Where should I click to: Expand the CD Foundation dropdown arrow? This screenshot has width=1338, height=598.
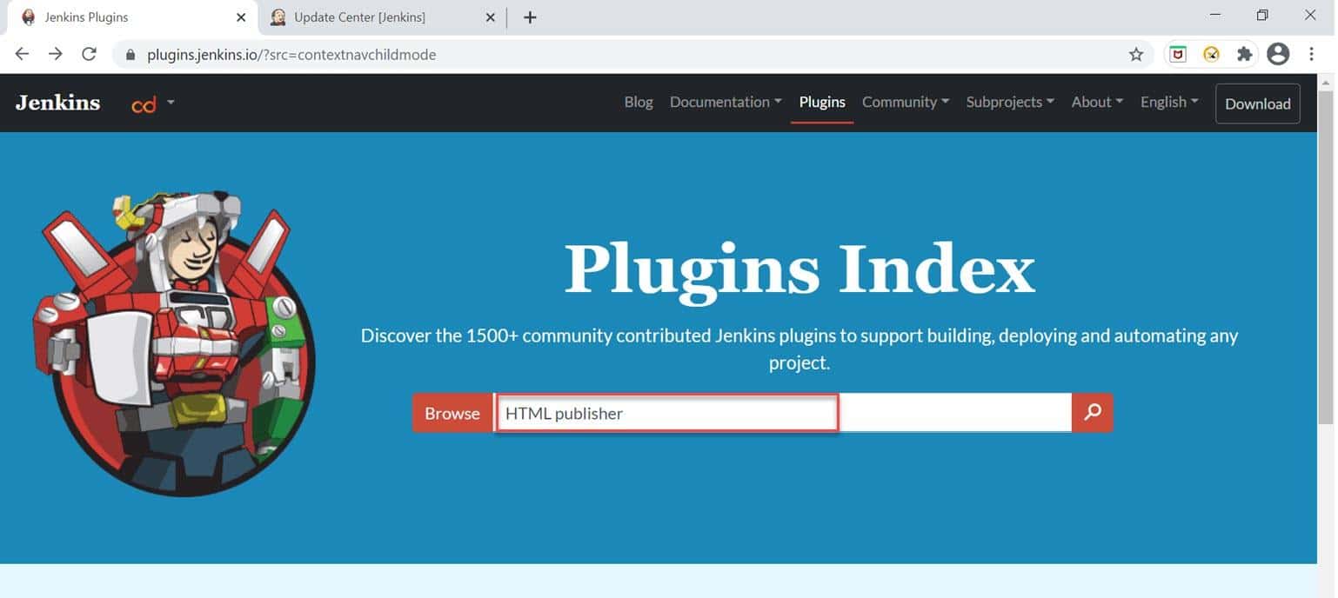click(x=171, y=102)
